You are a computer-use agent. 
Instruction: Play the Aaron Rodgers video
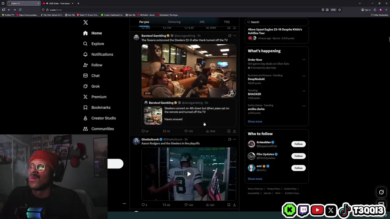click(189, 174)
